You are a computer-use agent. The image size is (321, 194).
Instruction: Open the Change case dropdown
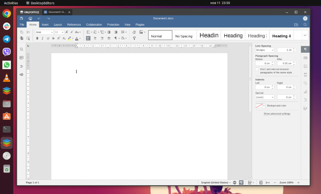click(x=78, y=32)
